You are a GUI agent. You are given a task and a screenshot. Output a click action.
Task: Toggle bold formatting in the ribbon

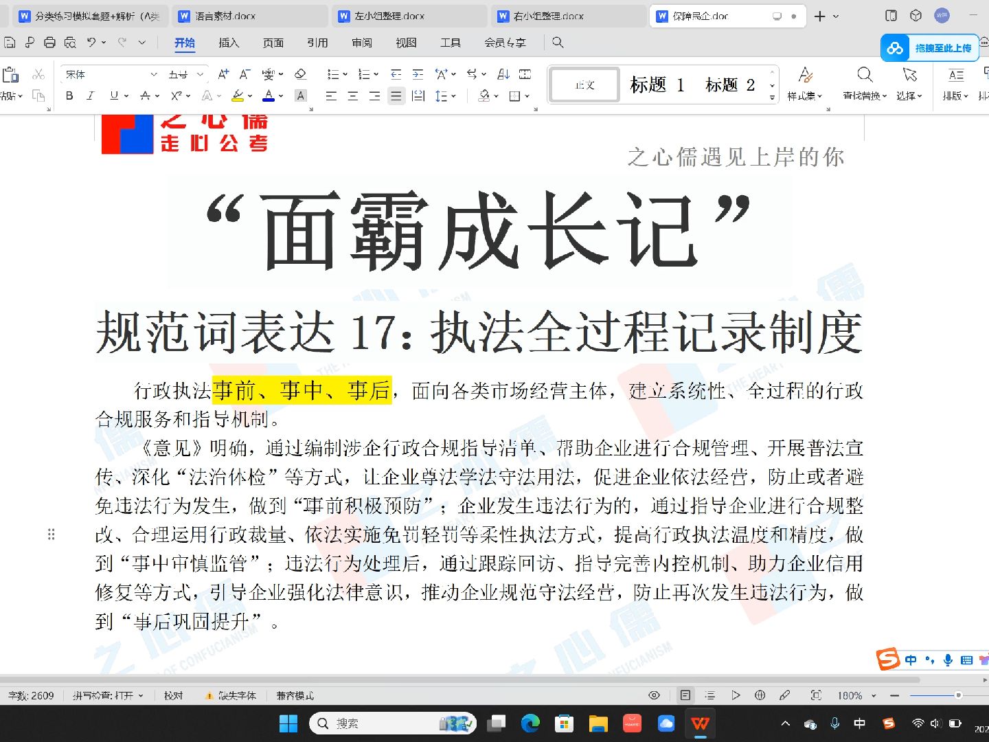[69, 95]
